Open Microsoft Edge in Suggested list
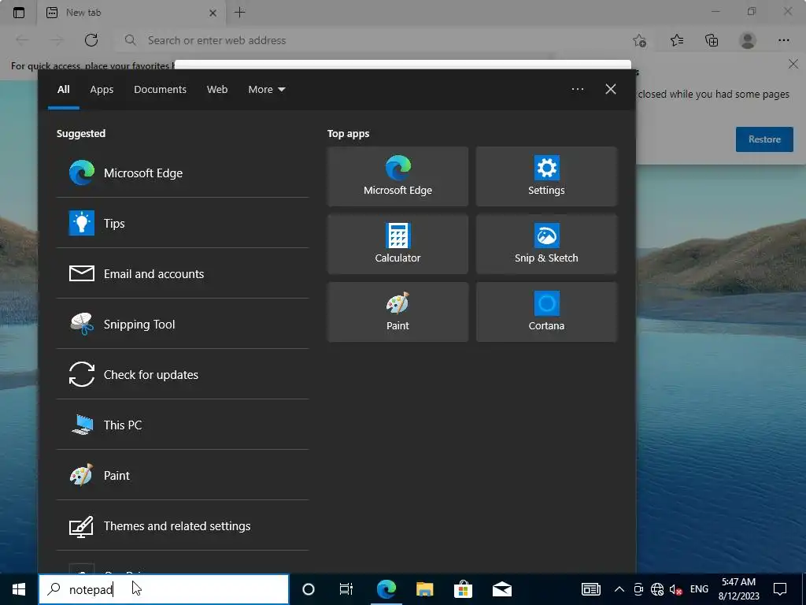 coord(183,173)
